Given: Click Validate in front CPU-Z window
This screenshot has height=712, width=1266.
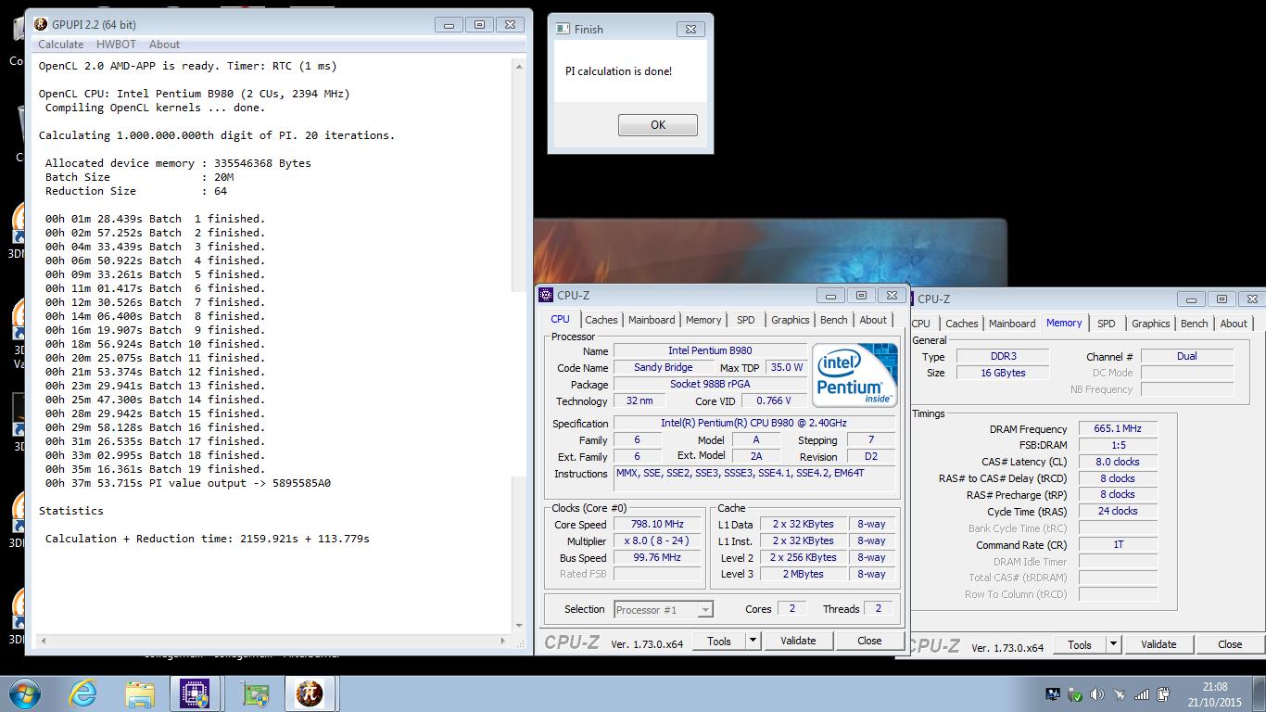Looking at the screenshot, I should [798, 641].
